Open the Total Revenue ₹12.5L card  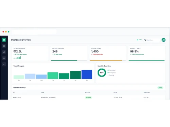tap(30, 53)
